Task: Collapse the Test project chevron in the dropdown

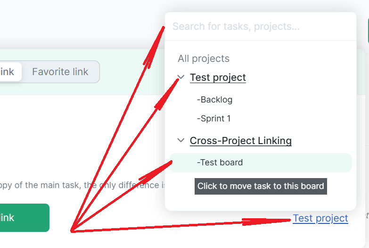Action: pyautogui.click(x=180, y=77)
